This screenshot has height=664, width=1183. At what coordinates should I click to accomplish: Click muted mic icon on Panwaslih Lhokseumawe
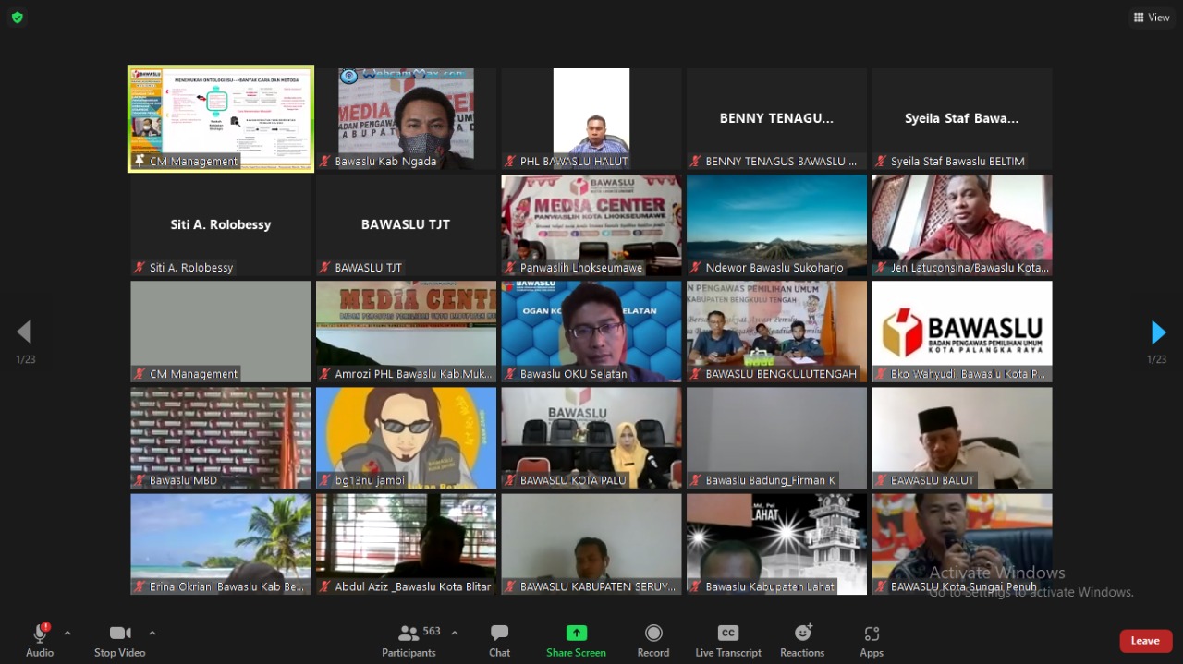(510, 268)
